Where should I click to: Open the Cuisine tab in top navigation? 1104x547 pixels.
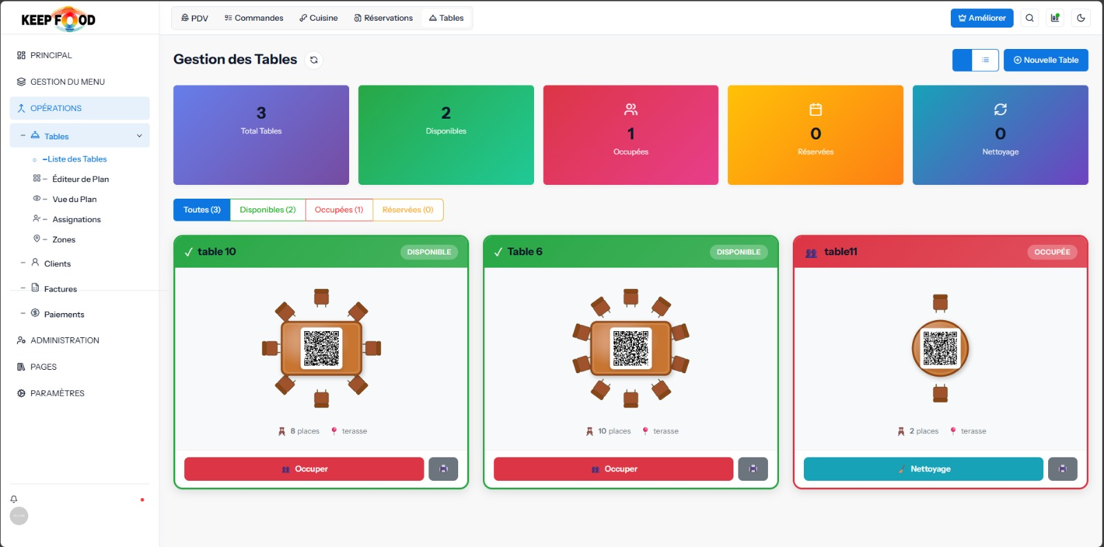pyautogui.click(x=319, y=18)
